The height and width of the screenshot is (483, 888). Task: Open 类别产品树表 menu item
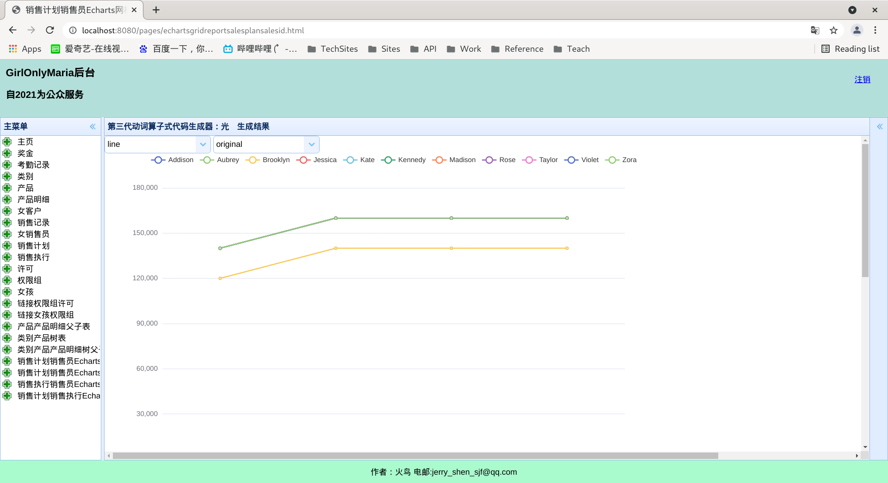click(42, 338)
